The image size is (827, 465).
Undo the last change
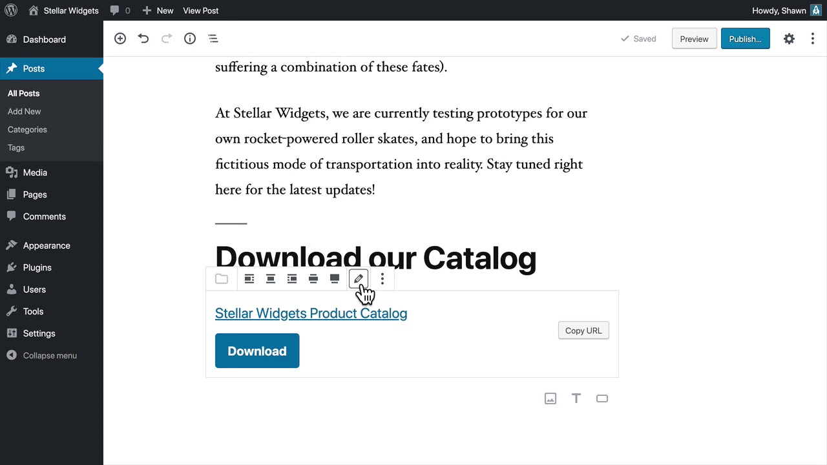coord(143,39)
